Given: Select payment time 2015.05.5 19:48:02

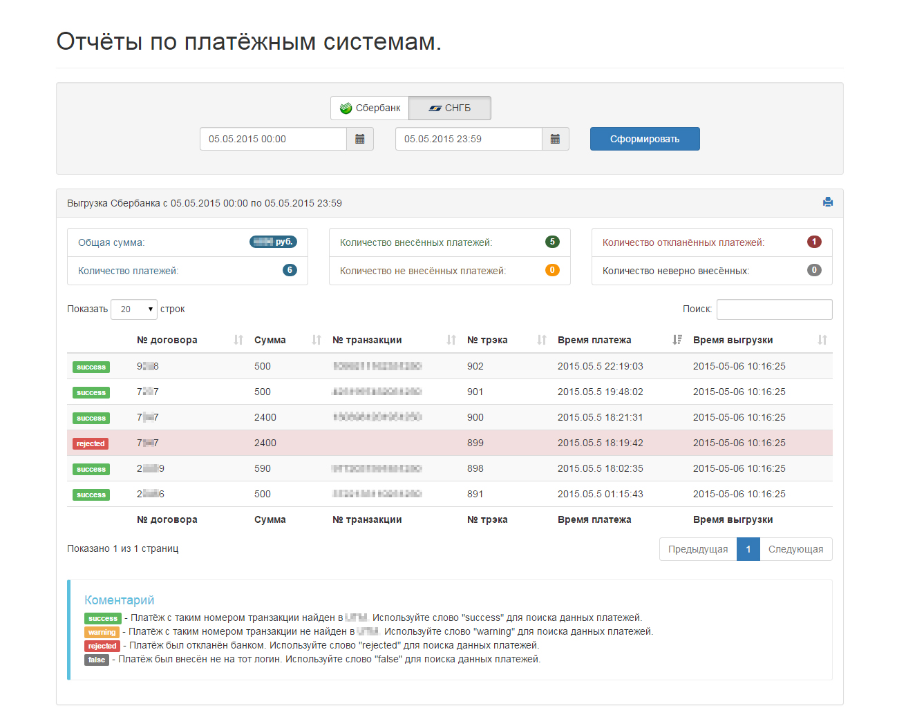Looking at the screenshot, I should (x=601, y=392).
